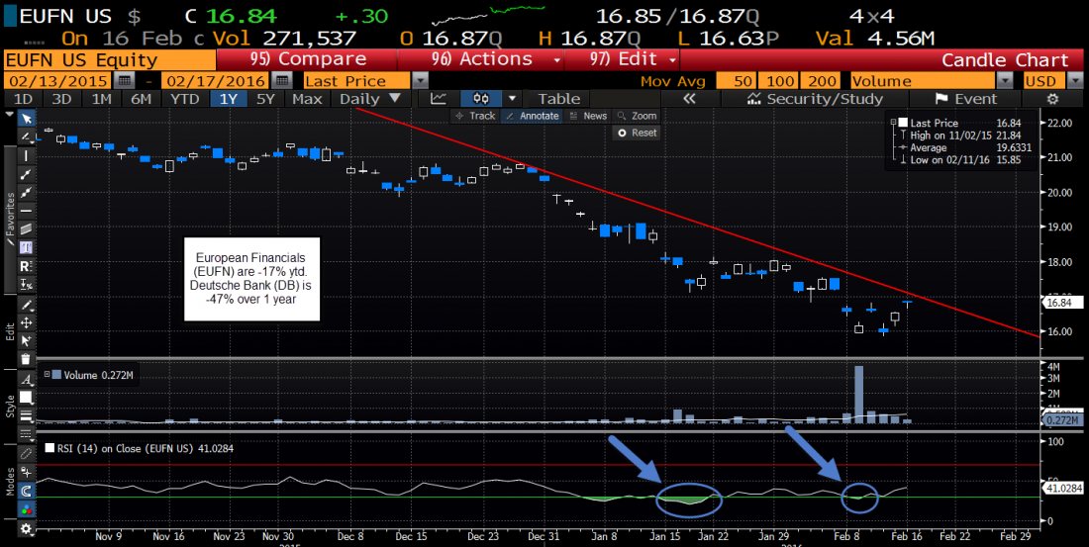Toggle the Zoom mode

tap(638, 116)
